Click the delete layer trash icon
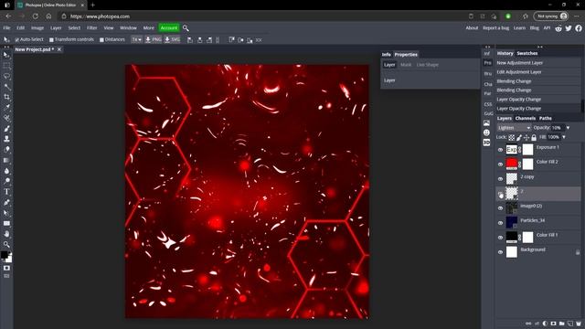This screenshot has width=585, height=329. coord(579,324)
